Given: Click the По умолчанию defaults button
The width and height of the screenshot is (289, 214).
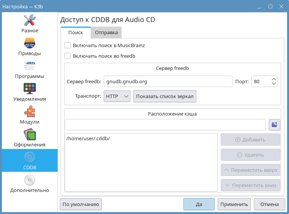Looking at the screenshot, I should [x=81, y=204].
